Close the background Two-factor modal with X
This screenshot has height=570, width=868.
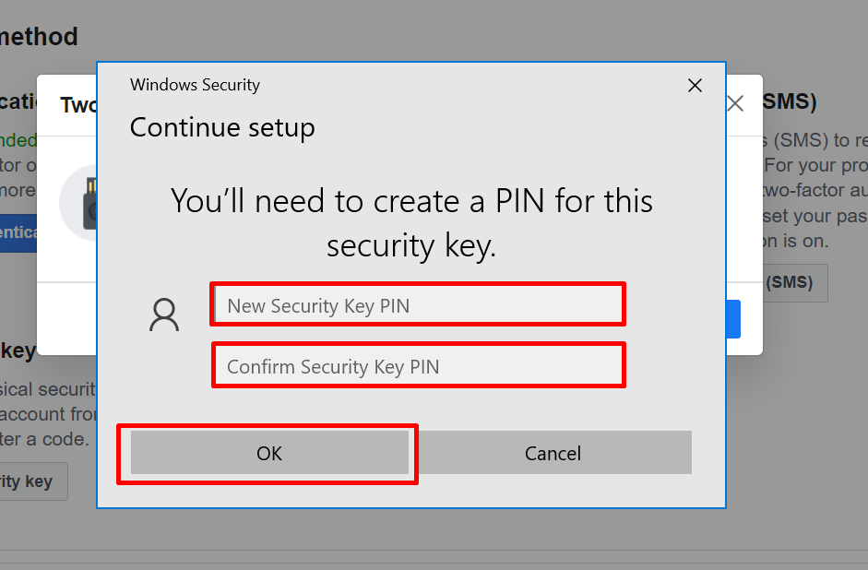(x=736, y=103)
